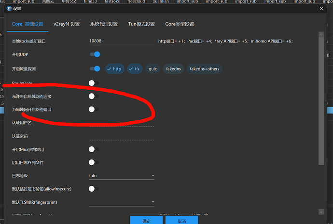
Task: Toggle the 开启UDP switch
Action: 95,55
